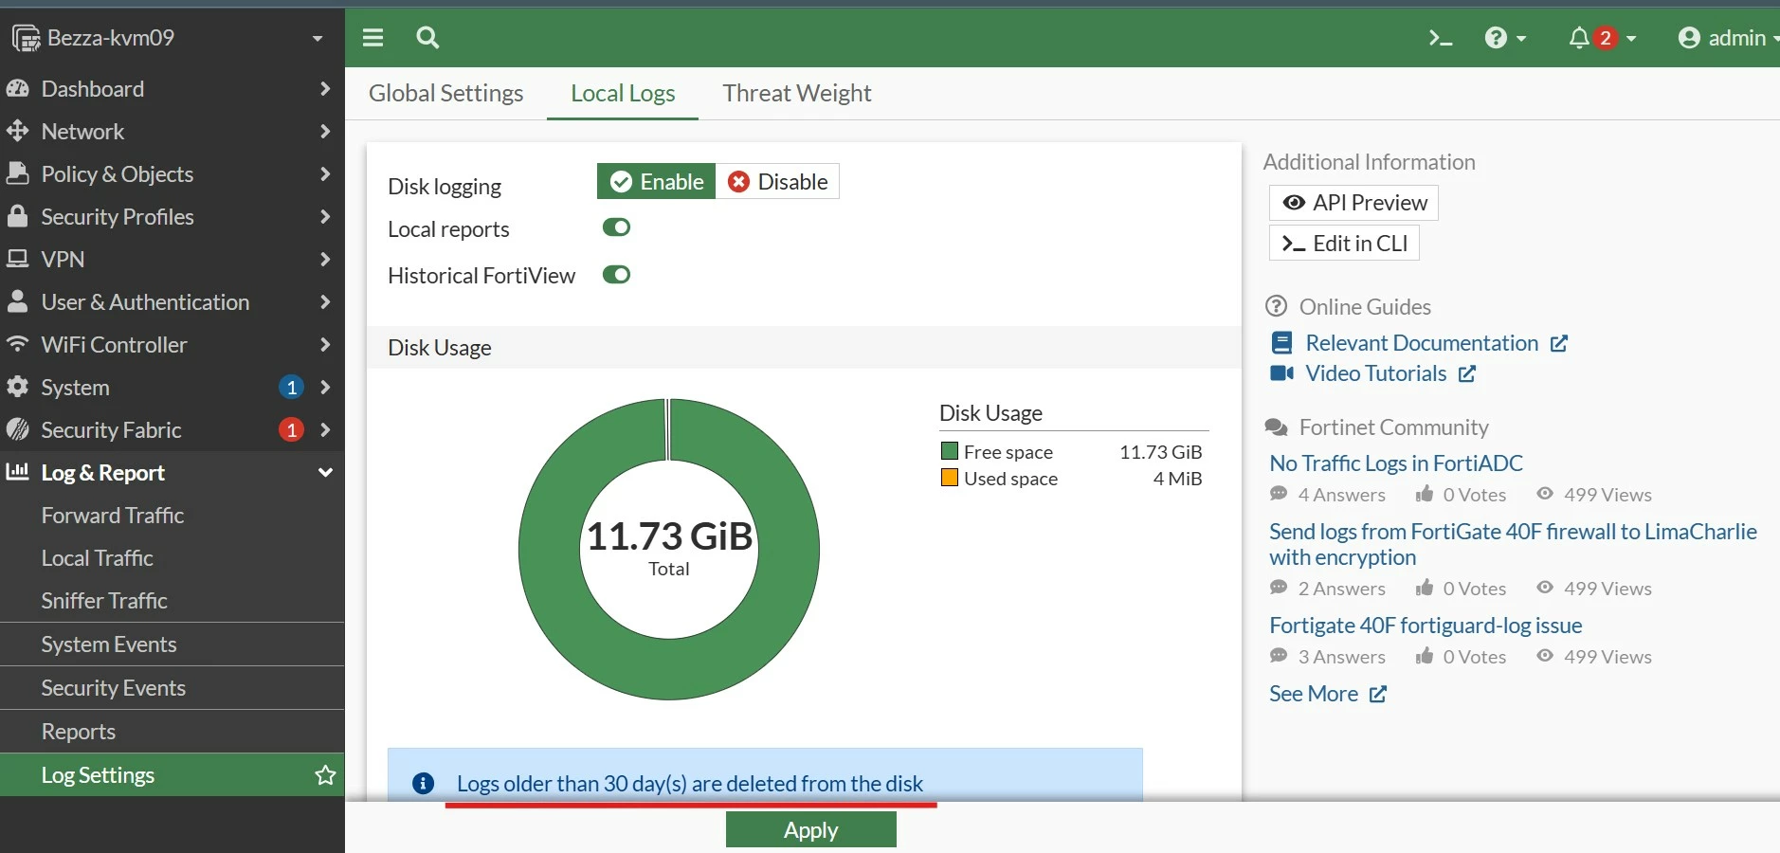Toggle the Local reports switch
The image size is (1780, 853).
616,227
